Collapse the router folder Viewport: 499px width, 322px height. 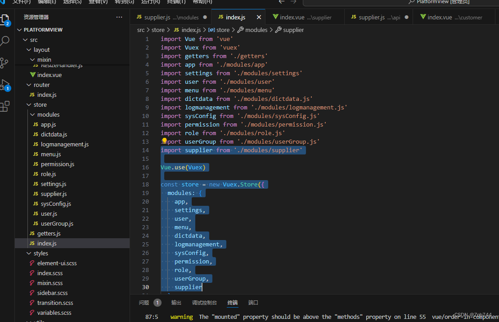coord(29,85)
